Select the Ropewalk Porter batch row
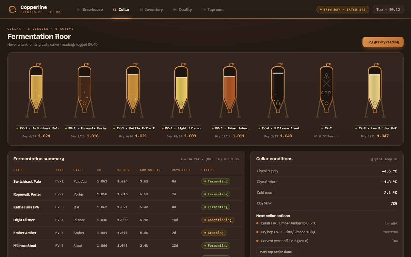 click(126, 194)
